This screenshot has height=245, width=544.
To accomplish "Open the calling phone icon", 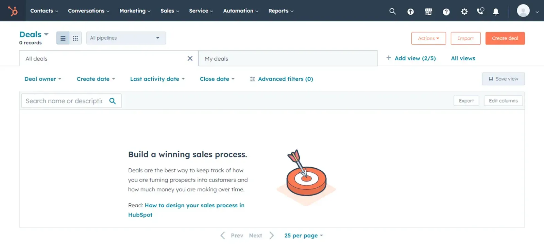I will pos(480,11).
